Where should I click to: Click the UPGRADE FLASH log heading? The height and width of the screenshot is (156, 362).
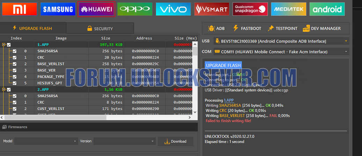click(x=223, y=66)
